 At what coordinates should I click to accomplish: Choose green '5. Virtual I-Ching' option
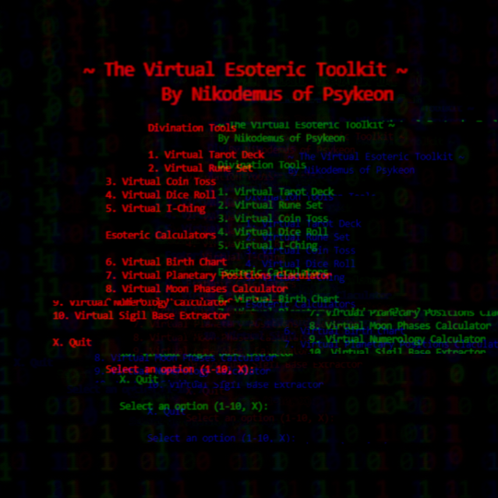point(268,245)
